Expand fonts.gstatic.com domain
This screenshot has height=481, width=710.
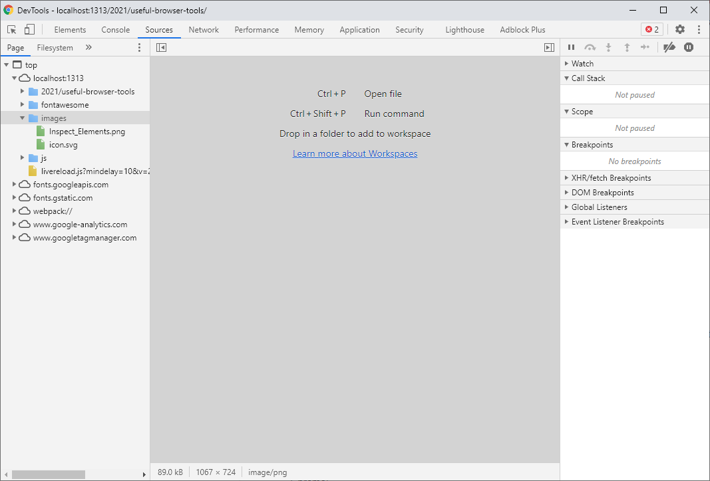(x=14, y=197)
